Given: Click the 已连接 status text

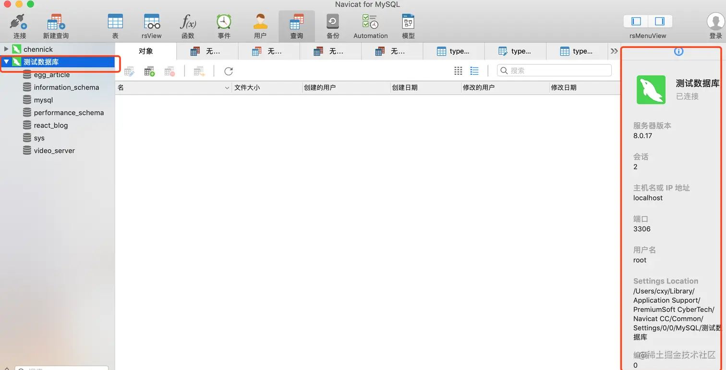Looking at the screenshot, I should [687, 96].
